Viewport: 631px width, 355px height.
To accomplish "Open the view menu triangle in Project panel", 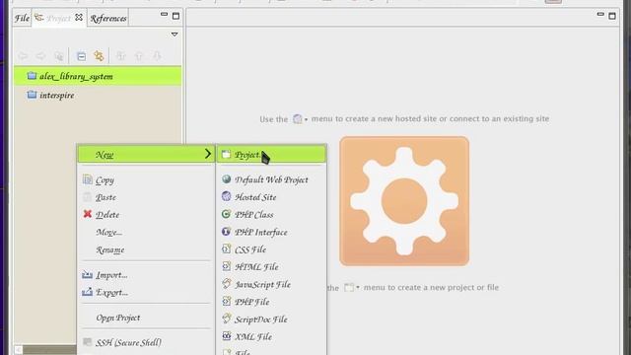I will [x=175, y=35].
